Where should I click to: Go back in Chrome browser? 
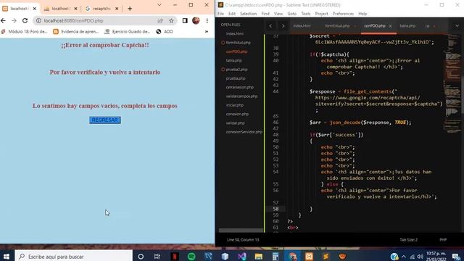pyautogui.click(x=3, y=21)
